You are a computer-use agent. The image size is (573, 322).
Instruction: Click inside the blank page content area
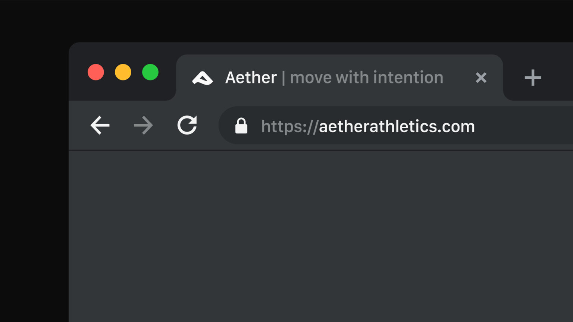[x=321, y=235]
